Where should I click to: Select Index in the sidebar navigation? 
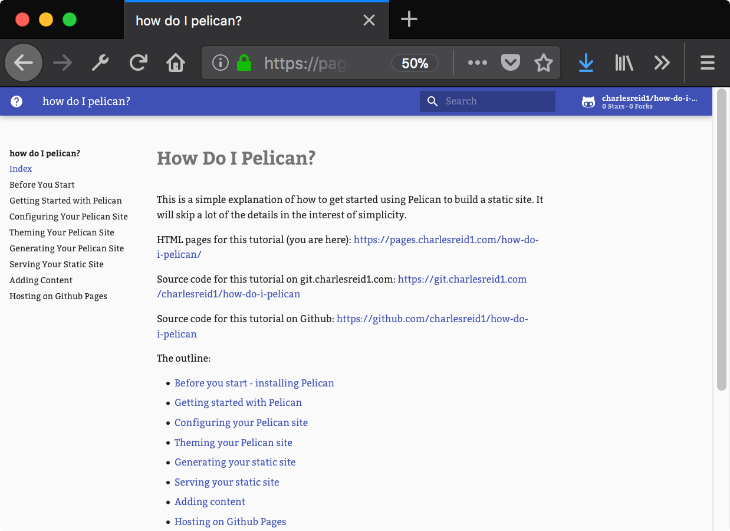pyautogui.click(x=21, y=169)
